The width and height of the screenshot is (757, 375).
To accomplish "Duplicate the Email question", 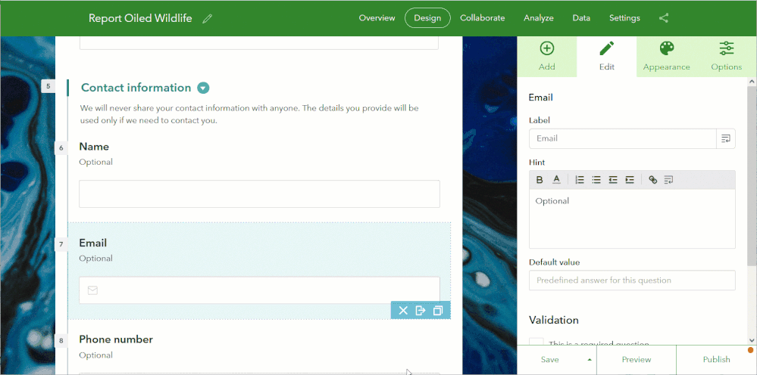I will click(x=438, y=311).
